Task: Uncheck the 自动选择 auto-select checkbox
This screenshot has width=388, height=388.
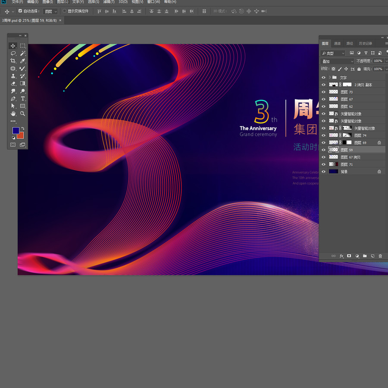Action: tap(20, 11)
